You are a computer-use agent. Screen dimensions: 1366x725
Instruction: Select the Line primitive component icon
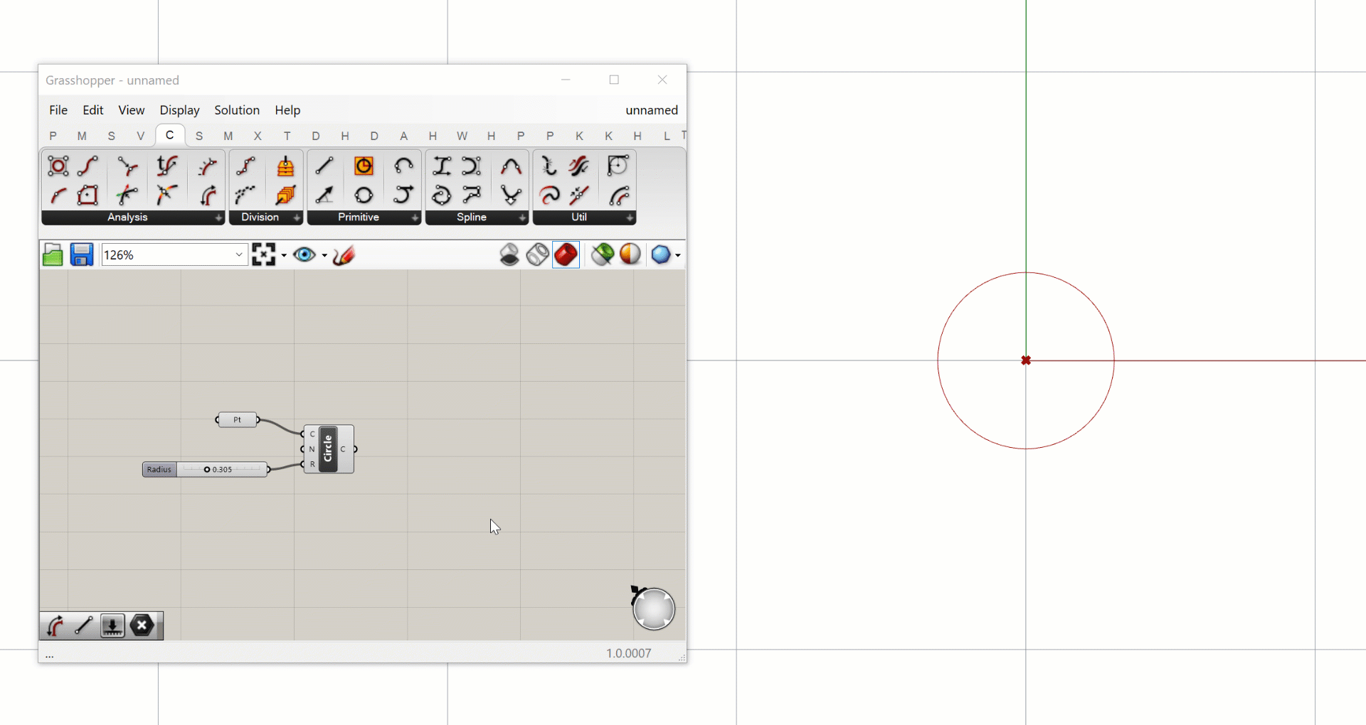click(x=324, y=166)
